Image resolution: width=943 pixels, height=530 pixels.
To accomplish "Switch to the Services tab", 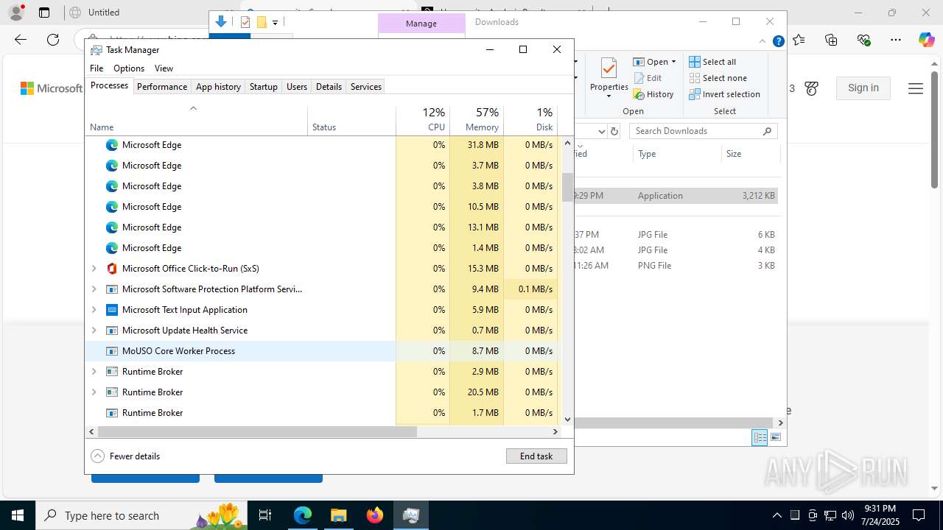I will [366, 87].
